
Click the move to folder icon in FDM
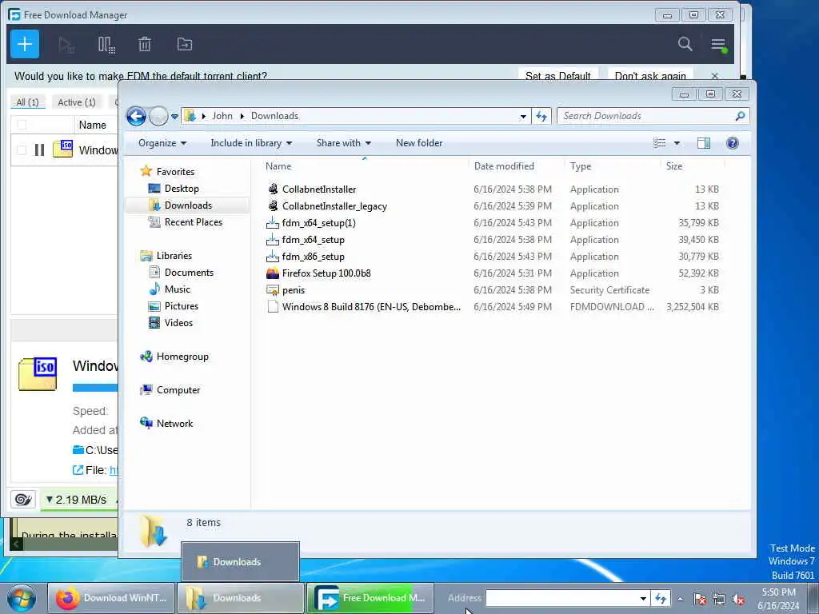185,45
